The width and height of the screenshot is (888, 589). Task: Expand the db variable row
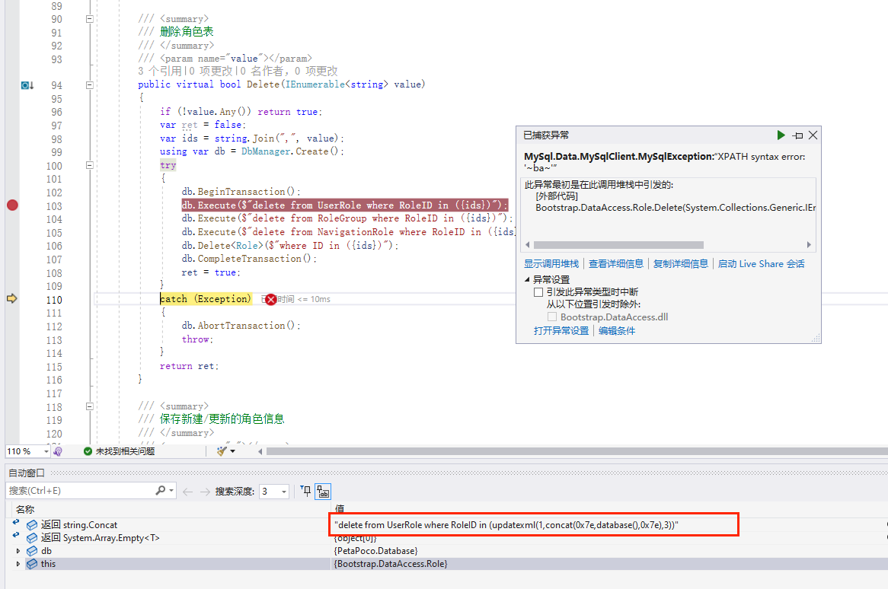pos(18,551)
